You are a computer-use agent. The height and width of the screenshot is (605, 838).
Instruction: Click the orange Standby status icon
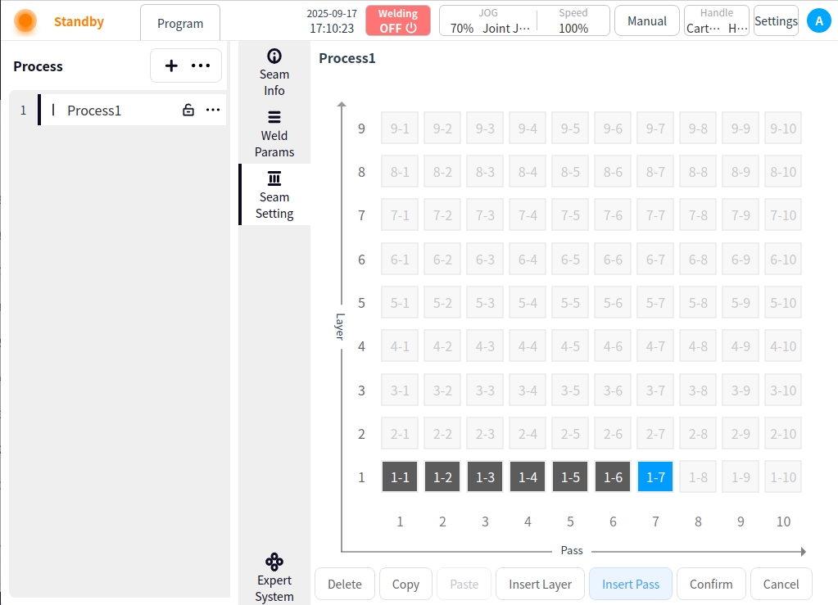[x=25, y=21]
